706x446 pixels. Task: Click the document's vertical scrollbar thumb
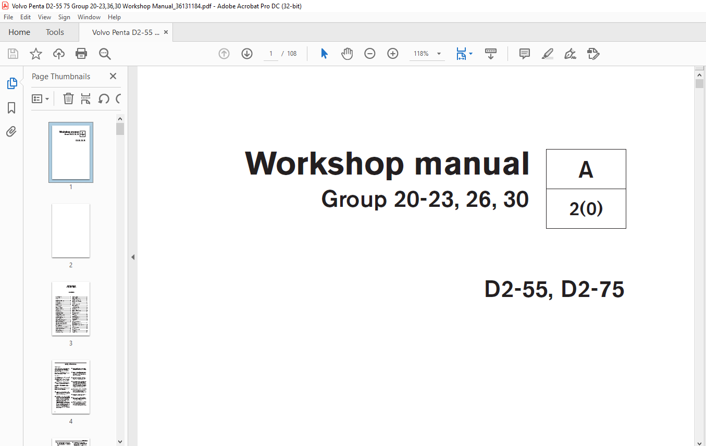[x=699, y=83]
